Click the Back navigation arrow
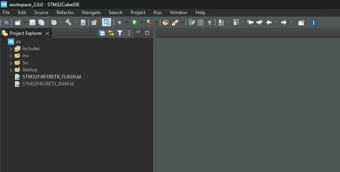The height and width of the screenshot is (172, 340). [x=269, y=22]
